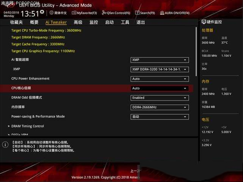Open the Ai 智能超频 XMP dropdown
This screenshot has height=182, width=243.
(x=159, y=60)
